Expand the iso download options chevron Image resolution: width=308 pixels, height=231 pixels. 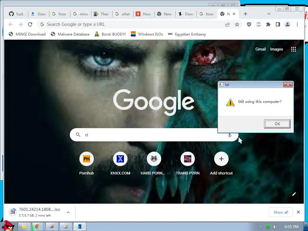(68, 212)
